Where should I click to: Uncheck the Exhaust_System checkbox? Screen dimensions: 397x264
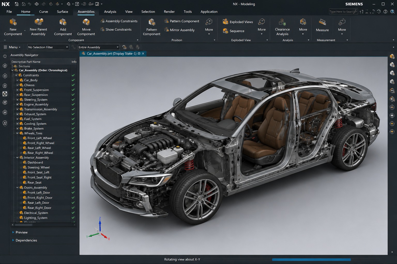[x=18, y=114]
